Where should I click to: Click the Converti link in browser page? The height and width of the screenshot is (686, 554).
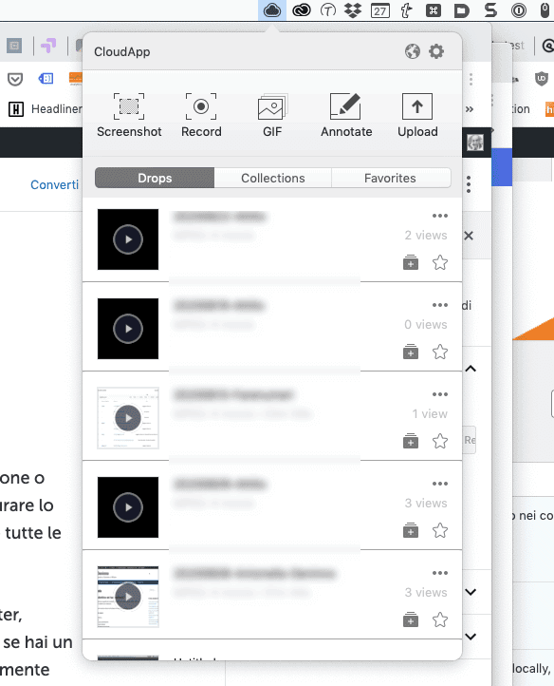55,184
